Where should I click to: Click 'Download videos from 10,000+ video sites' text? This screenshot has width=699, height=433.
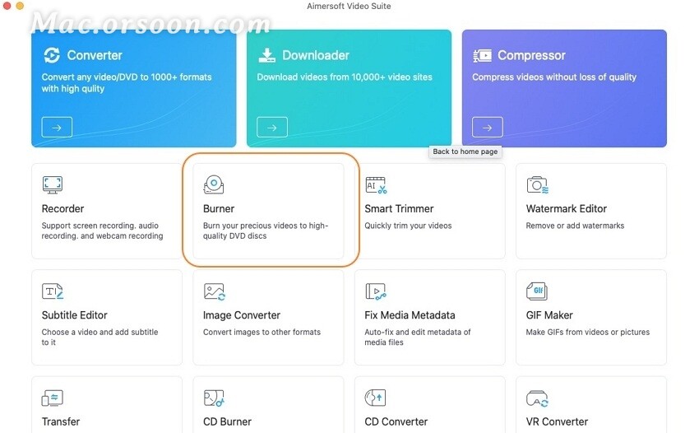click(345, 77)
